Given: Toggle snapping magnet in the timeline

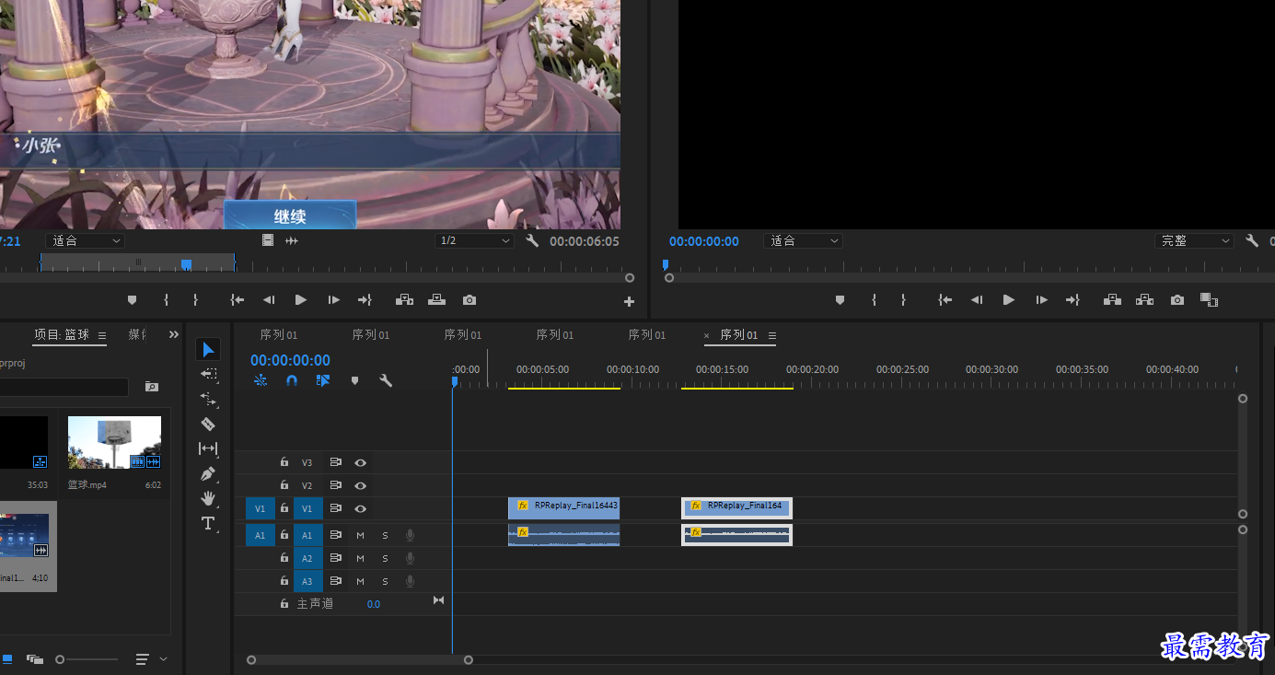Looking at the screenshot, I should tap(292, 380).
